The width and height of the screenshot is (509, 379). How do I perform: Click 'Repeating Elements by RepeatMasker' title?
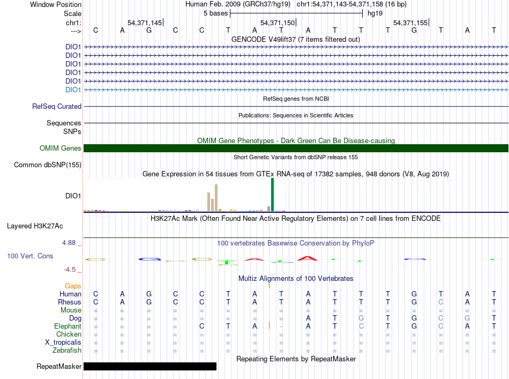coord(296,359)
